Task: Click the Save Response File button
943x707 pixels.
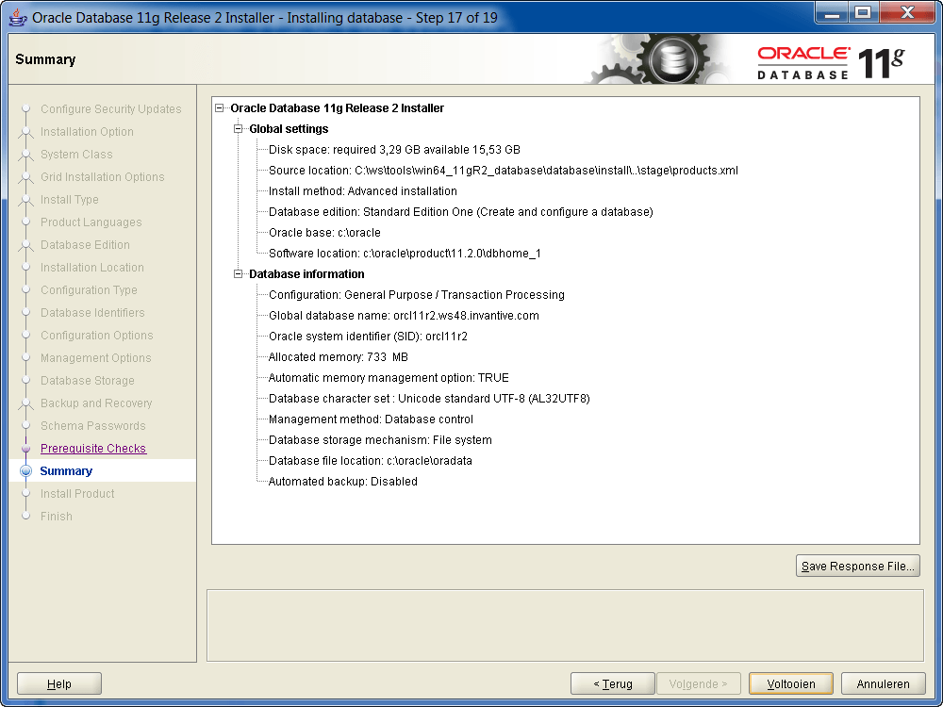Action: click(857, 566)
